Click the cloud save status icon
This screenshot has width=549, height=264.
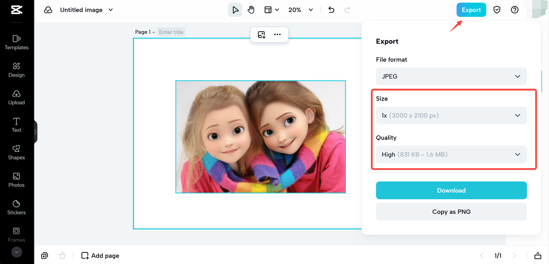(48, 10)
